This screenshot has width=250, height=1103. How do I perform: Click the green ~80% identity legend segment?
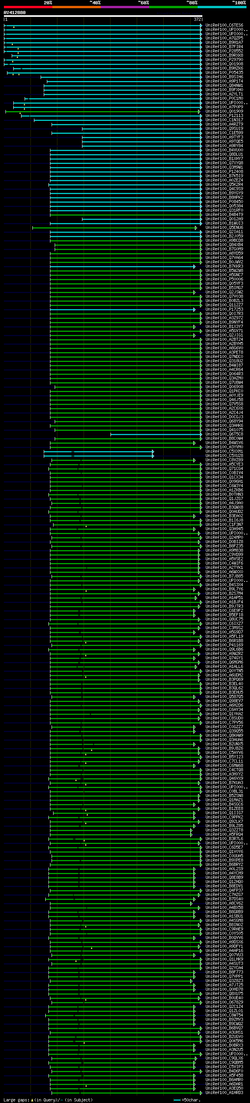pyautogui.click(x=173, y=7)
